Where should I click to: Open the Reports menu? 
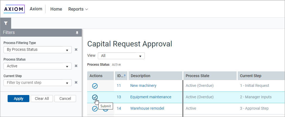tap(78, 9)
